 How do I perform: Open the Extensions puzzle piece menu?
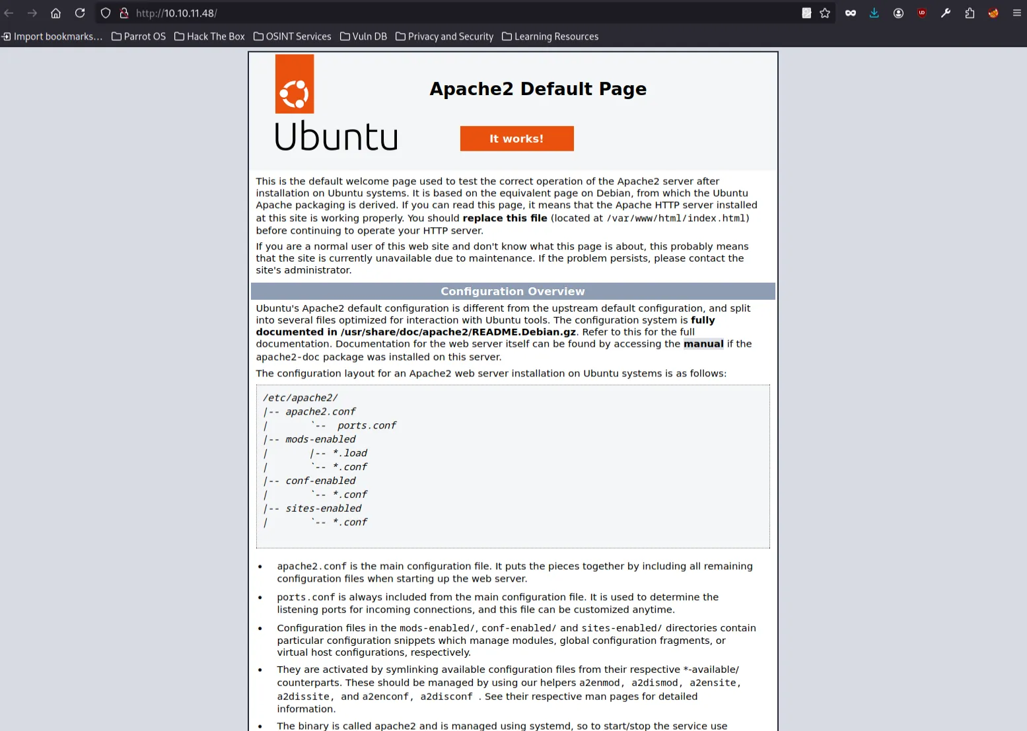click(x=970, y=13)
